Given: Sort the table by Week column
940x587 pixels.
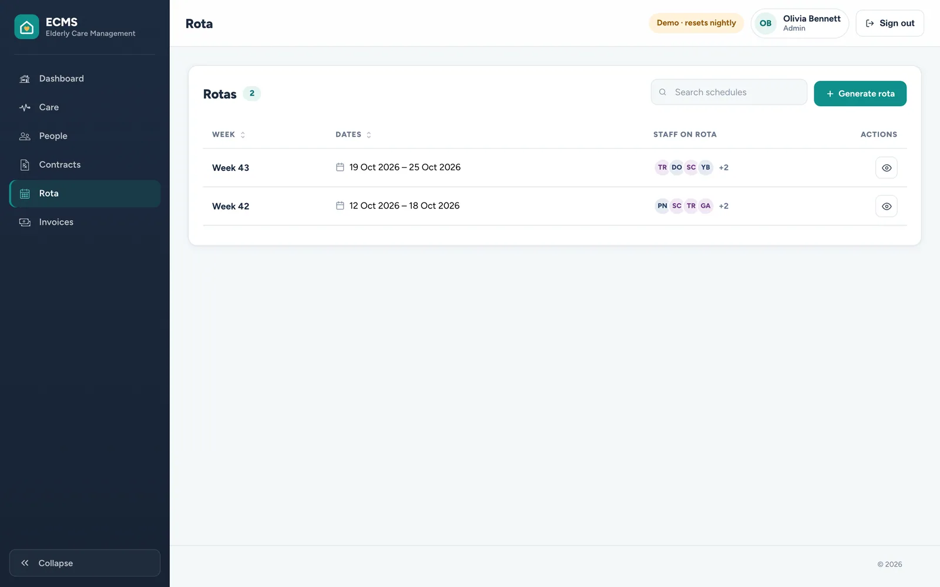Looking at the screenshot, I should coord(229,134).
